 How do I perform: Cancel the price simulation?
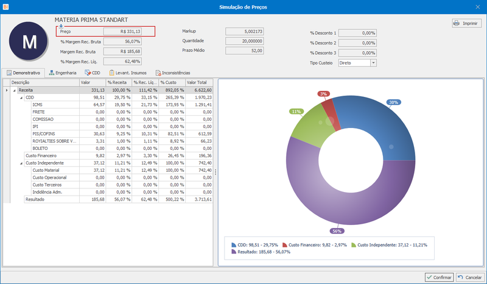tap(470, 277)
